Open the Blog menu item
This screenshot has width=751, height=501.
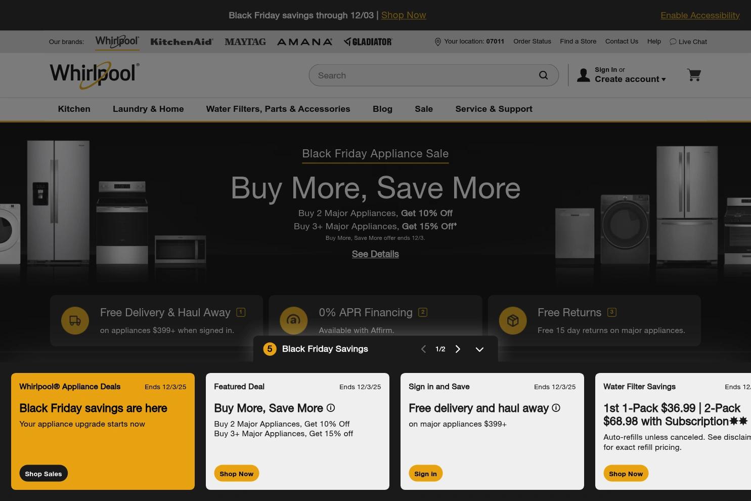382,109
